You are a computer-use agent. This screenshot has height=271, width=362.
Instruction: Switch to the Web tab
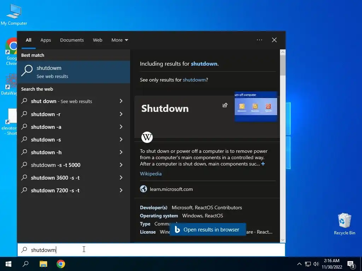pyautogui.click(x=98, y=40)
